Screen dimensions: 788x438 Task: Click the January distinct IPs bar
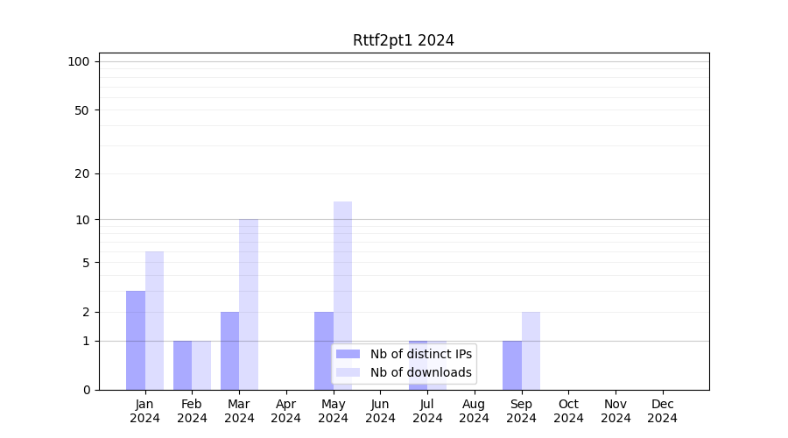136,340
